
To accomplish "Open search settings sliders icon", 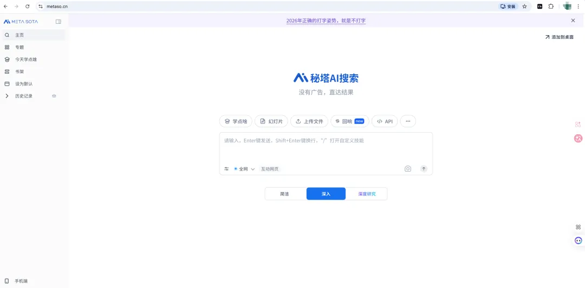I will (226, 169).
